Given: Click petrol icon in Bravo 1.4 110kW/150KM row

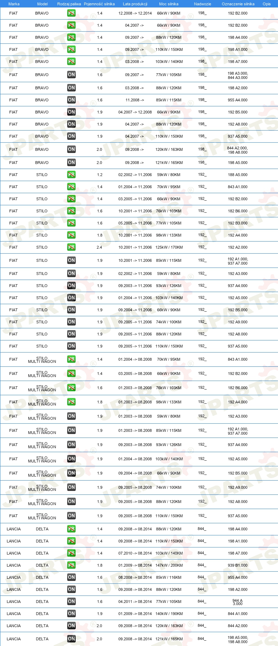Looking at the screenshot, I should (x=71, y=49).
